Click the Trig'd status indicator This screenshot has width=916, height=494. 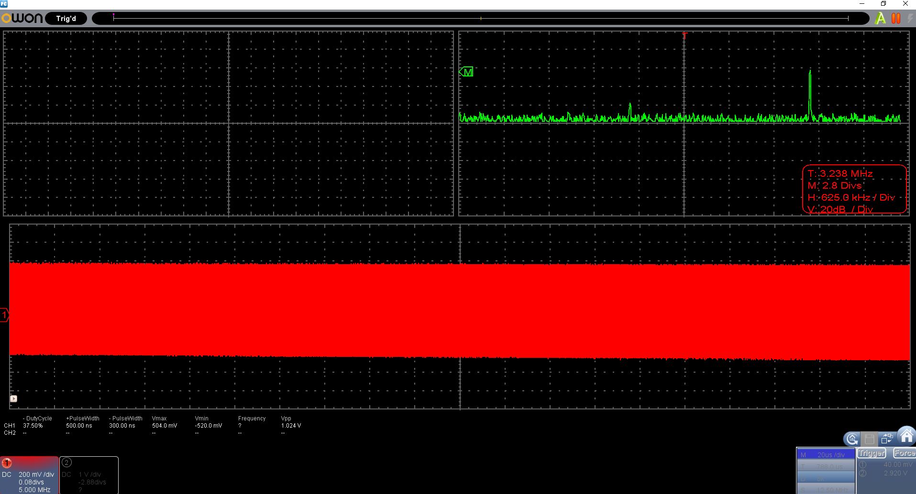pyautogui.click(x=66, y=19)
